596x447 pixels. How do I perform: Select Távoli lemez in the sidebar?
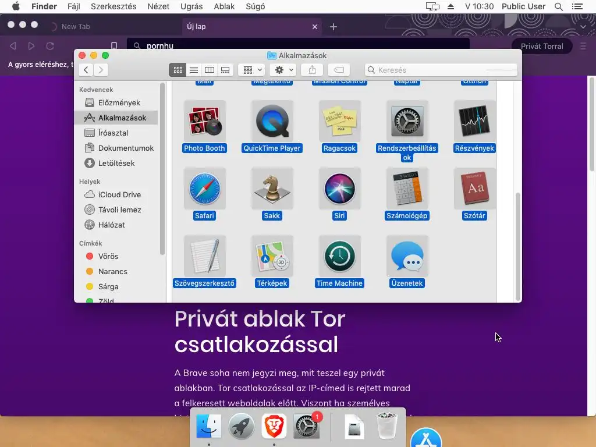(x=116, y=210)
